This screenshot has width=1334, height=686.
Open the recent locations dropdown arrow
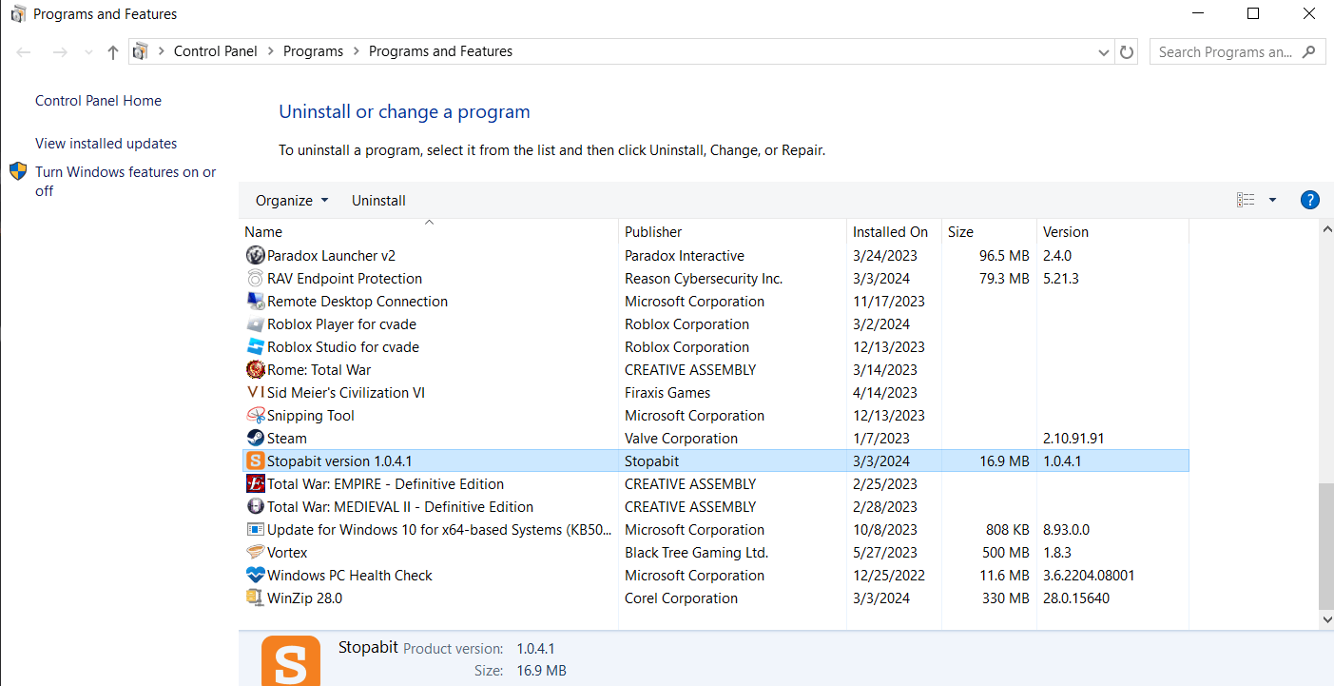tap(88, 52)
